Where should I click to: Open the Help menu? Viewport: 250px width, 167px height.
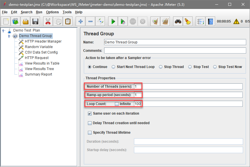click(x=79, y=12)
